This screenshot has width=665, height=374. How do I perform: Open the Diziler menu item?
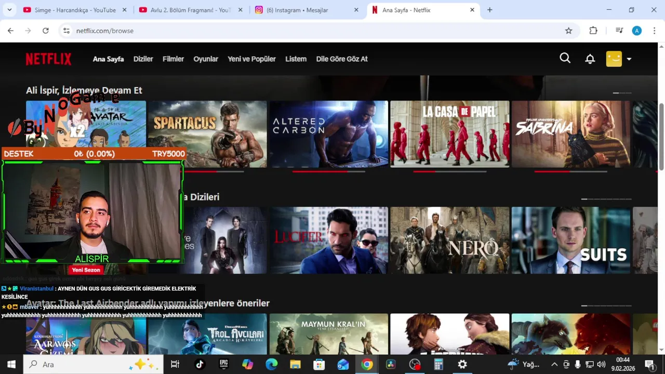(143, 59)
